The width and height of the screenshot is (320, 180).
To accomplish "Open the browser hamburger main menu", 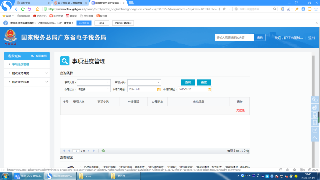I will 289,3.
